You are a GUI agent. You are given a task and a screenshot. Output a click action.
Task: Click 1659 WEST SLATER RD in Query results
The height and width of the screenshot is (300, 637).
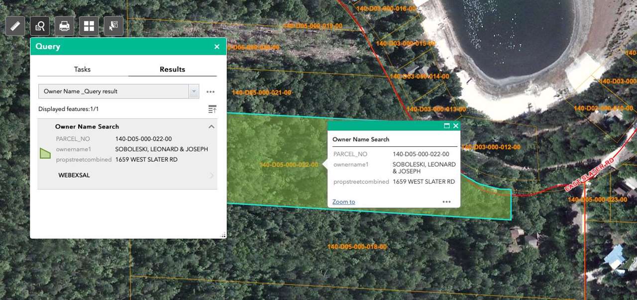(146, 160)
